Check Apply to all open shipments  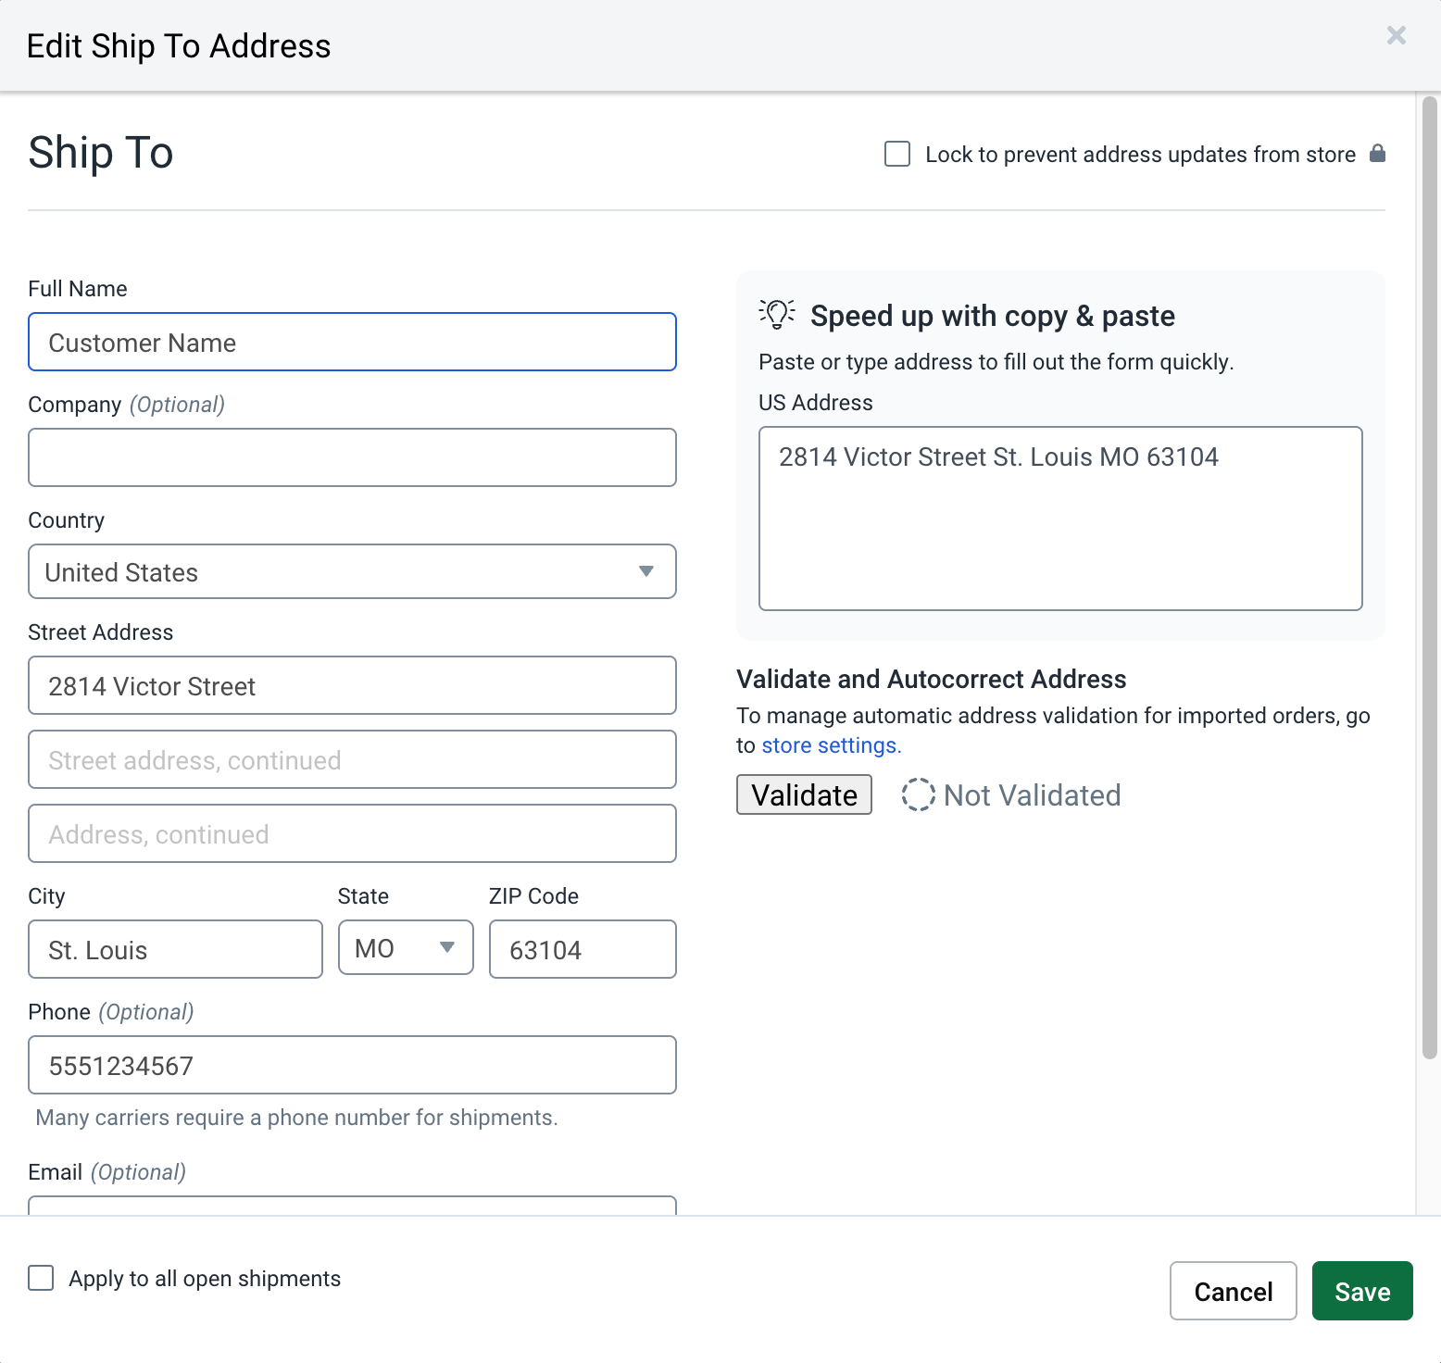tap(42, 1278)
